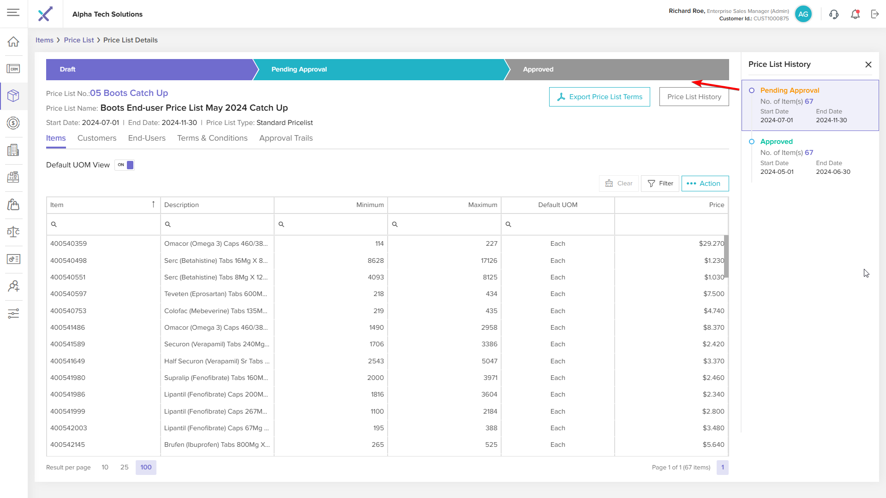Open the hamburger menu icon
Screen dimensions: 886x498
pyautogui.click(x=13, y=13)
